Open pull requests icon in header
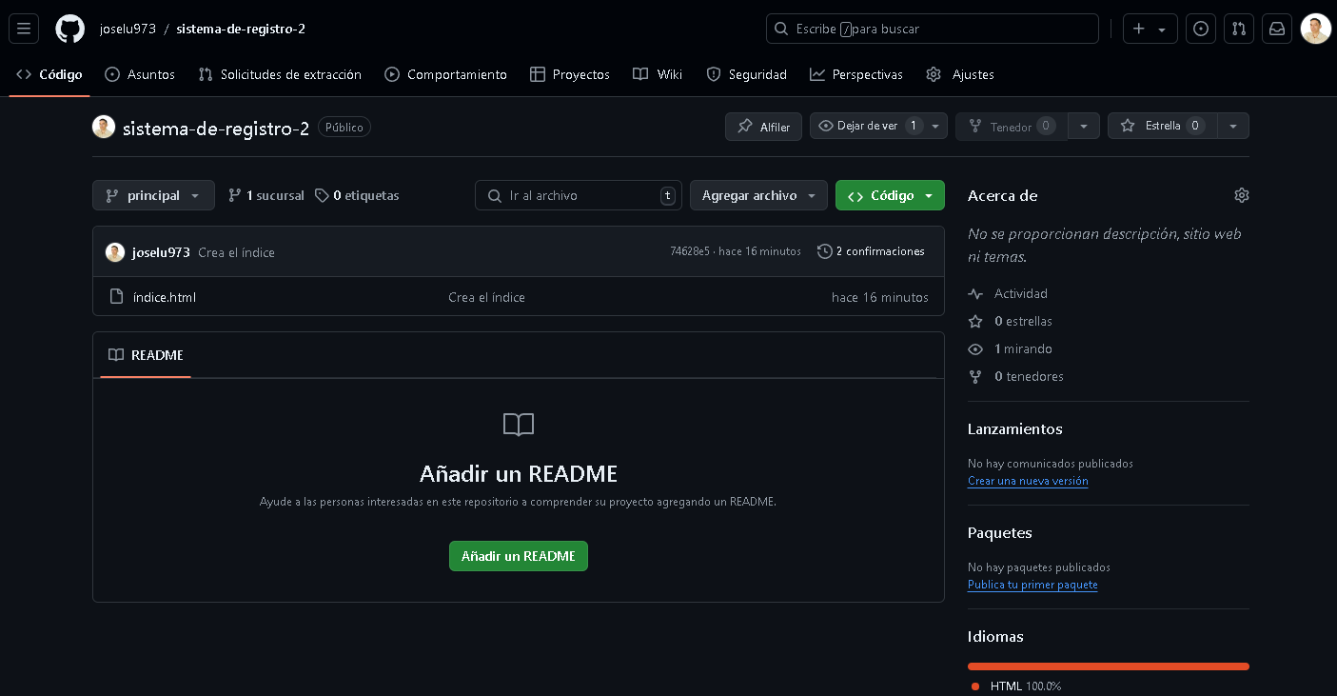Image resolution: width=1337 pixels, height=696 pixels. tap(1239, 29)
